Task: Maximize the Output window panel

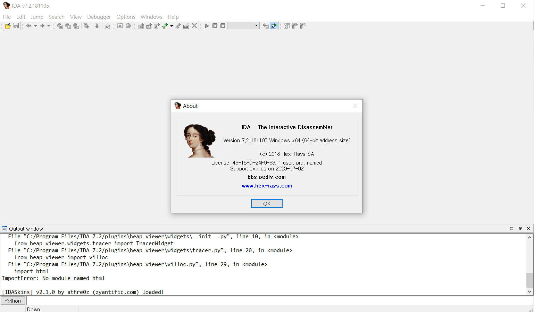Action: (511, 229)
